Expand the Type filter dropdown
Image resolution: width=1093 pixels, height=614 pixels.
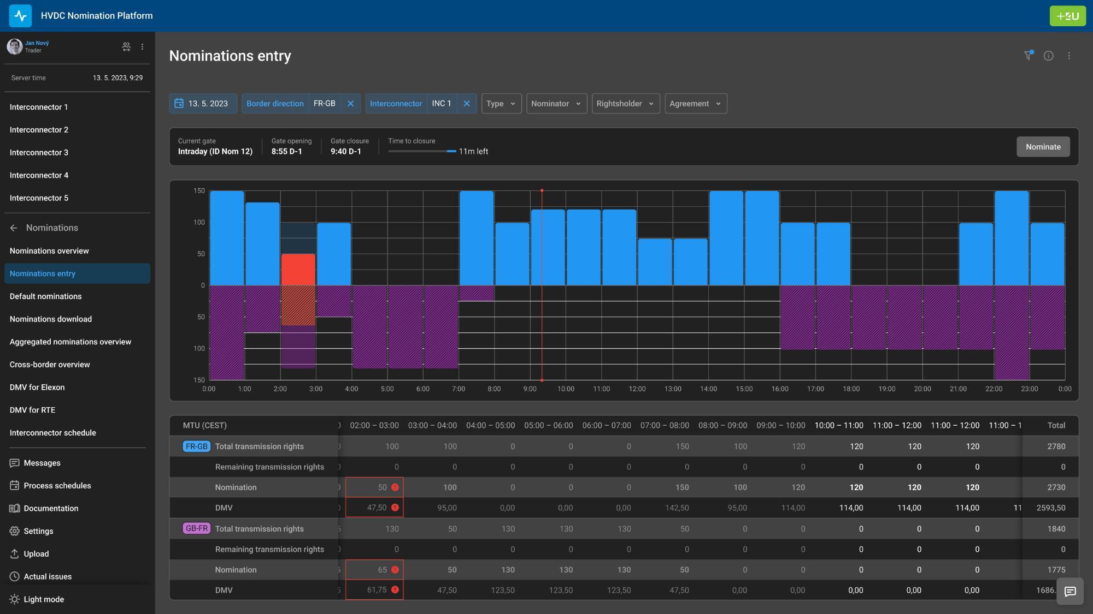tap(501, 103)
